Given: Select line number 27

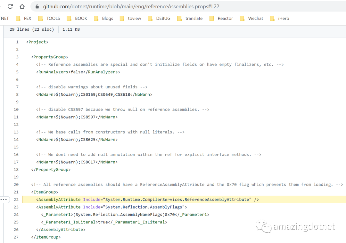Looking at the screenshot, I should [x=16, y=237].
